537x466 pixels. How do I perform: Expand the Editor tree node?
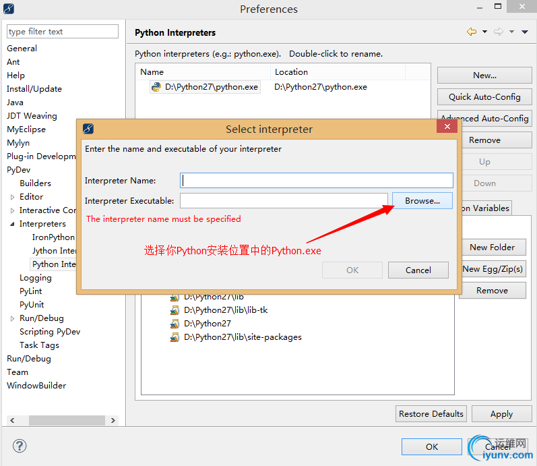click(x=12, y=197)
